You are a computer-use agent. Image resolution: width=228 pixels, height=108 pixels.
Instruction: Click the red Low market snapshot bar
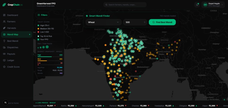click(x=38, y=65)
